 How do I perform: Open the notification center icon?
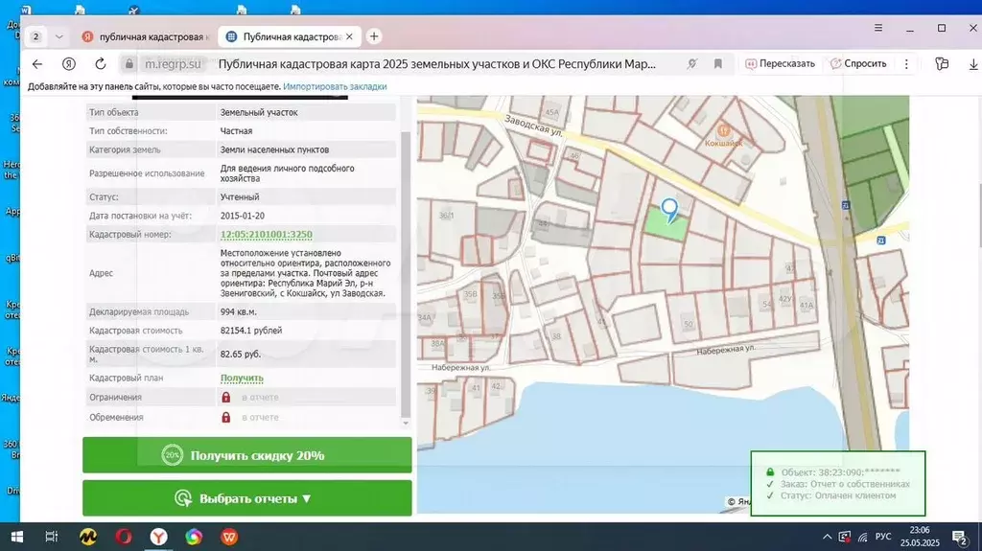click(x=960, y=537)
